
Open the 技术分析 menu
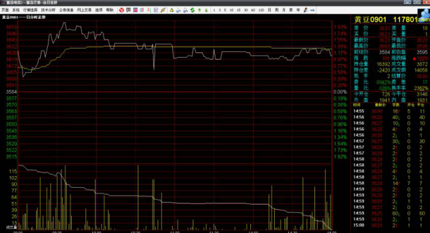click(48, 10)
